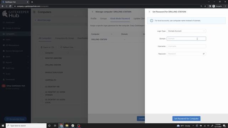This screenshot has height=128, width=228.
Task: Expand the Audit Logs sidebar menu
Action: tap(15, 68)
